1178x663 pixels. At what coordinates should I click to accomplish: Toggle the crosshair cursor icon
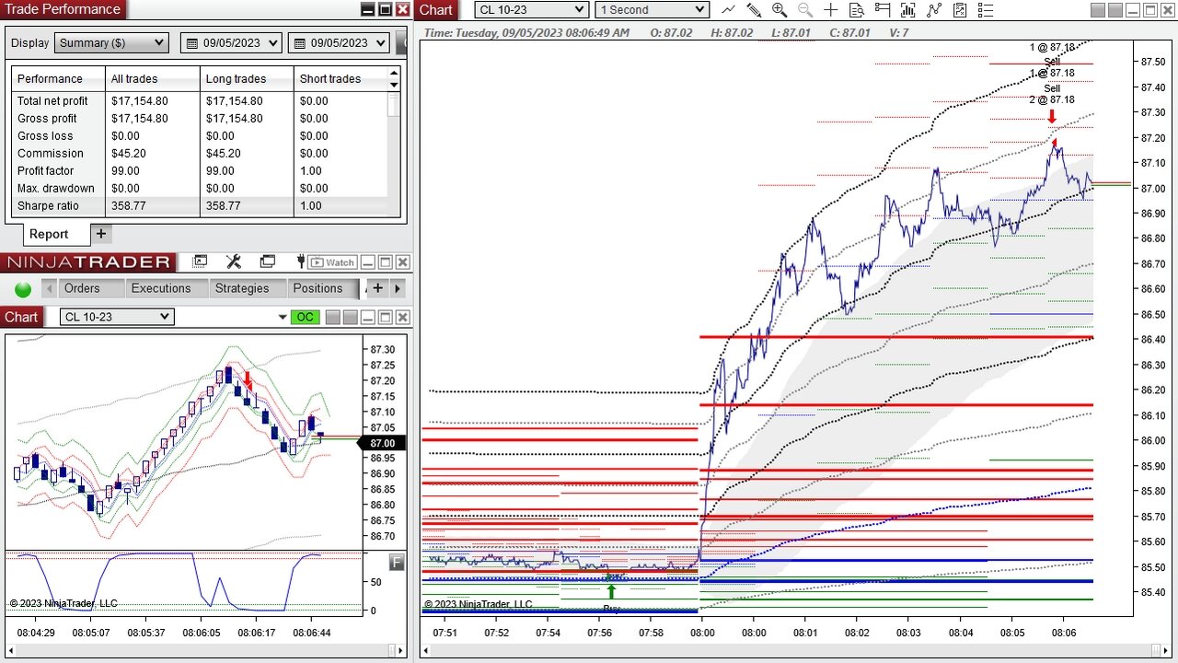[x=831, y=10]
